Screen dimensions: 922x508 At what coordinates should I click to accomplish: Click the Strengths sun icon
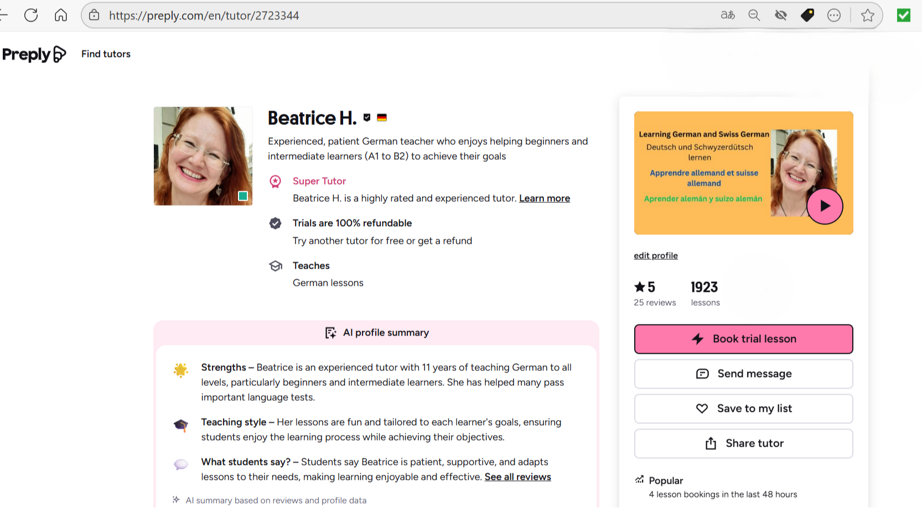click(181, 370)
